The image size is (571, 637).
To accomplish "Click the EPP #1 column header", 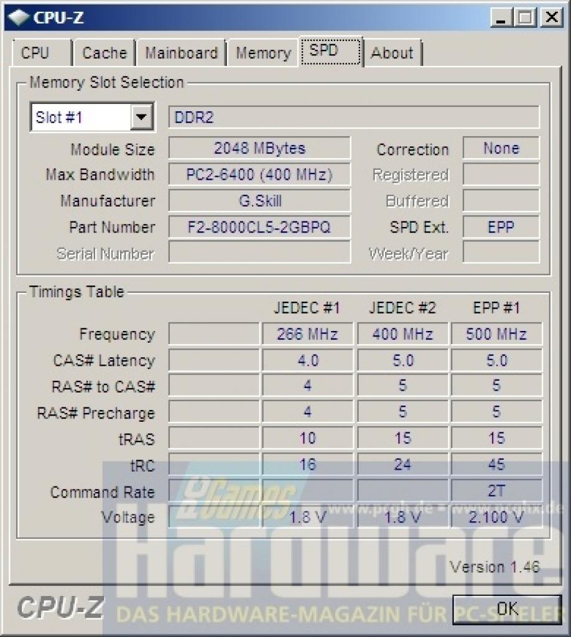I will [x=496, y=307].
